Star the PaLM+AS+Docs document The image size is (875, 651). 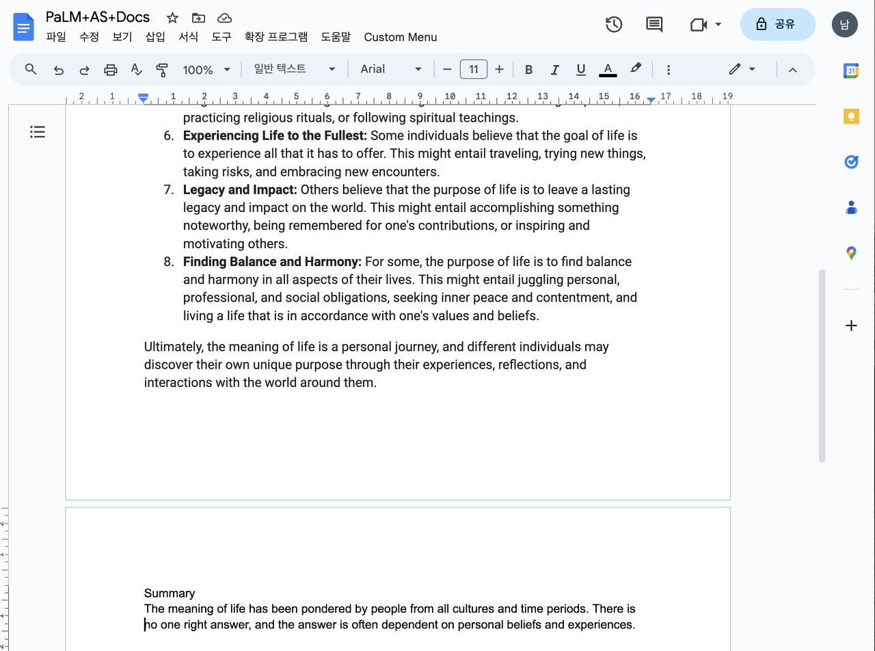tap(172, 18)
